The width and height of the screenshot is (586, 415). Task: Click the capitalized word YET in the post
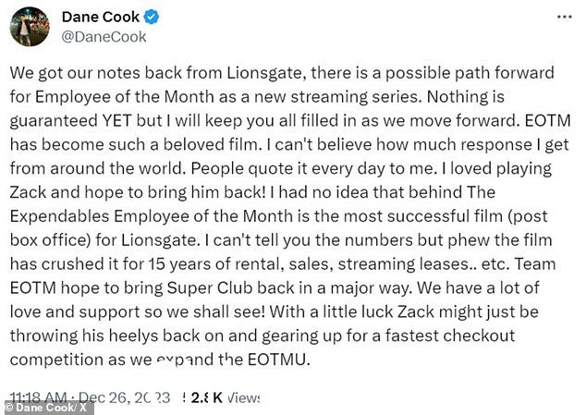coord(117,121)
